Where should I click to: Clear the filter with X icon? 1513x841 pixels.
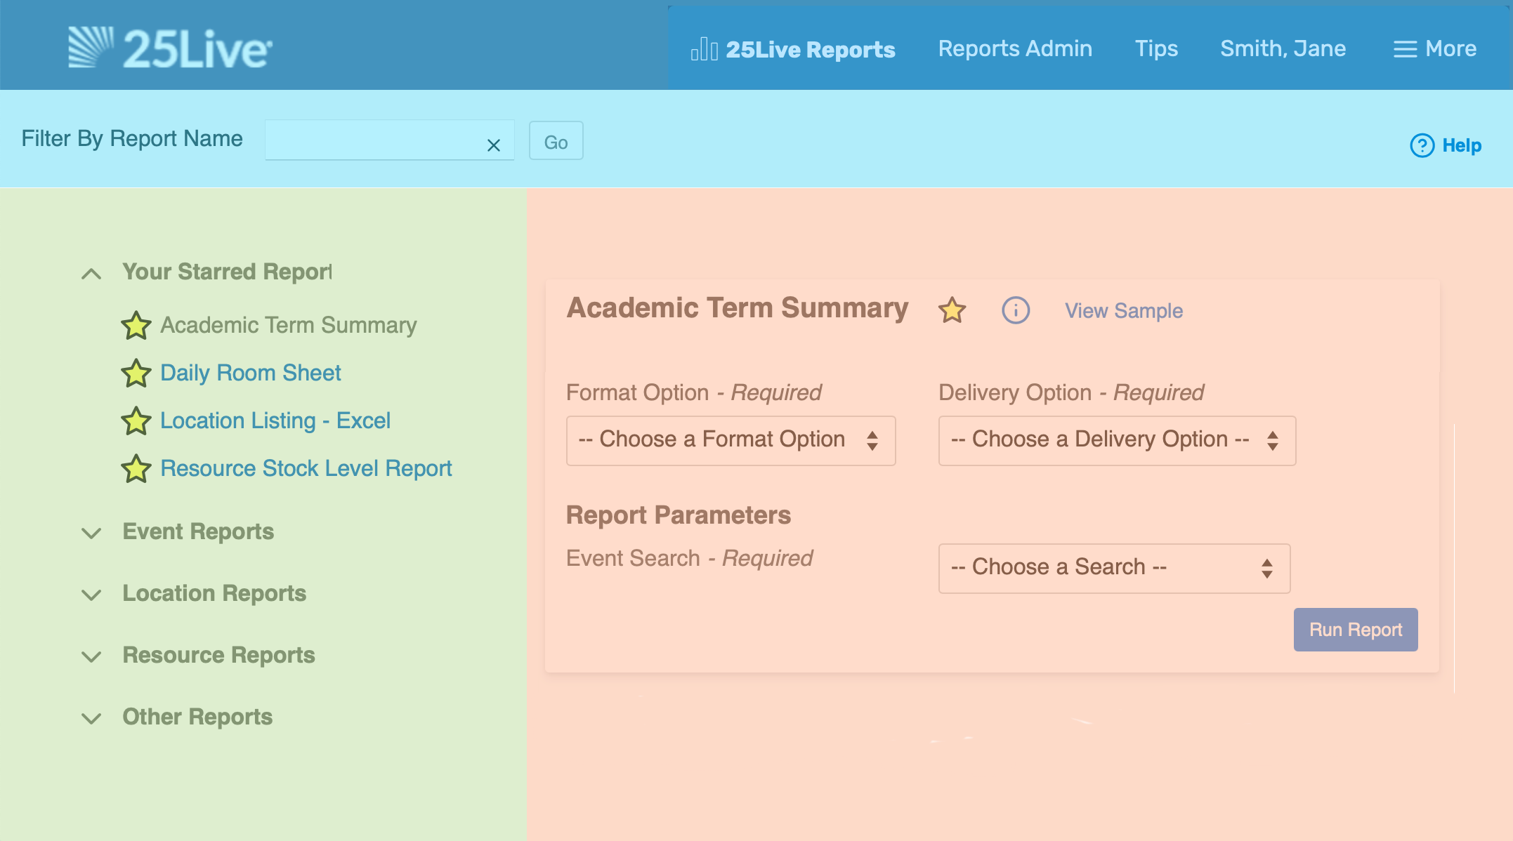[494, 145]
